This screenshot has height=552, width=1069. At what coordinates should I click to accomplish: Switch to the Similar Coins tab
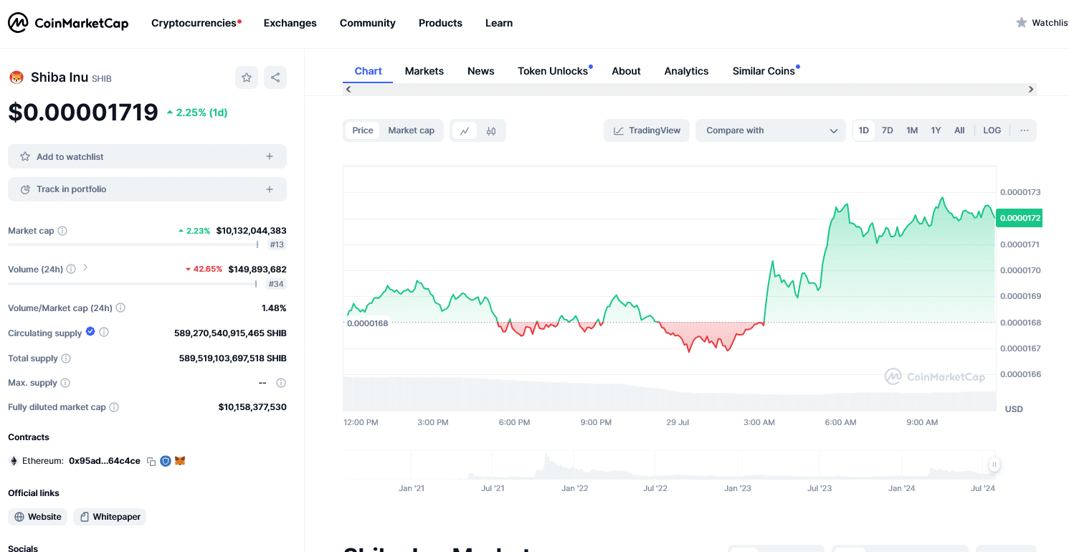click(x=764, y=71)
